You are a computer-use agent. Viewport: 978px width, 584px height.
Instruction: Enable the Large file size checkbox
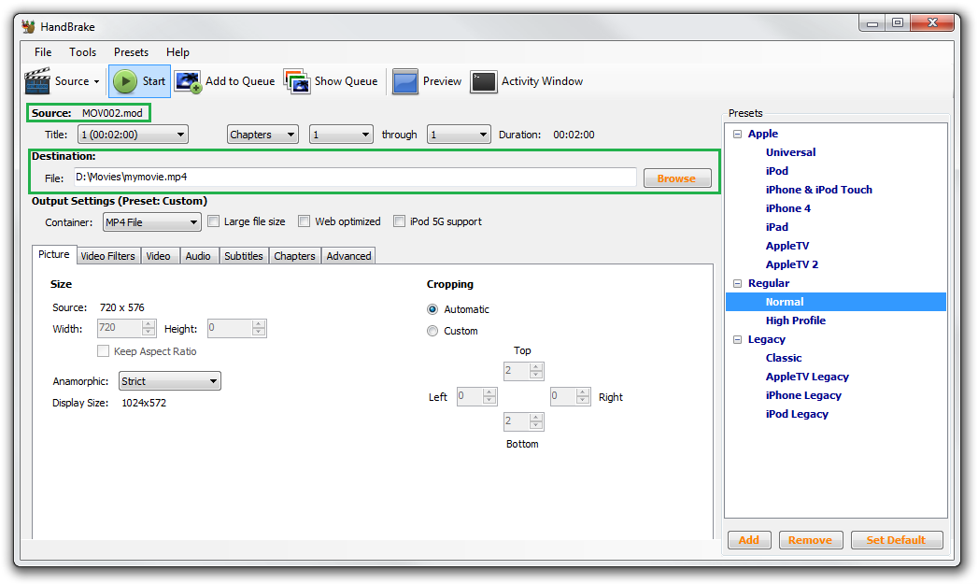tap(213, 221)
